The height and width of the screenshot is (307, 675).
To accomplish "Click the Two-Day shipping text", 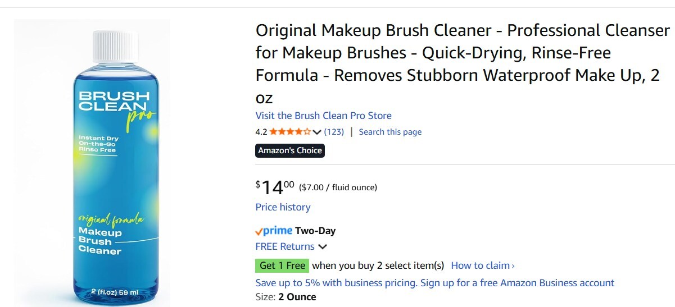I will pos(315,231).
